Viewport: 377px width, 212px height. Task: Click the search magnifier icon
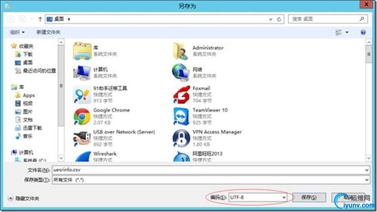click(x=362, y=19)
